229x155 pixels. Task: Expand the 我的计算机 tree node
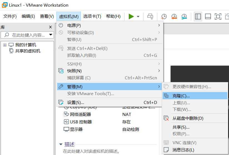point(5,45)
